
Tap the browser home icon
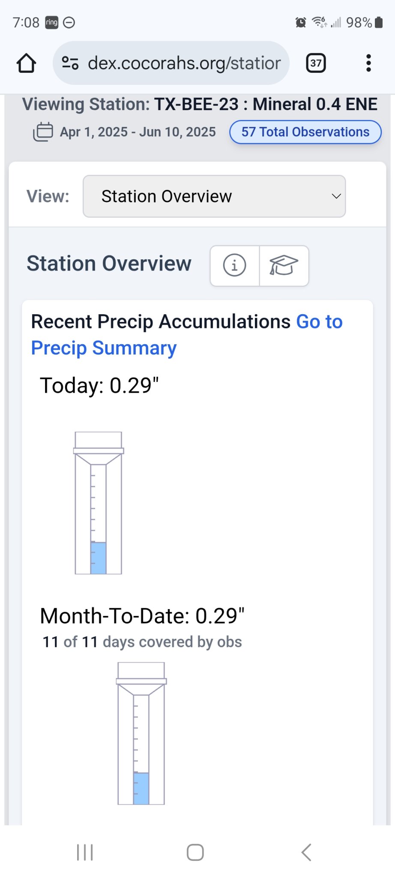click(26, 63)
